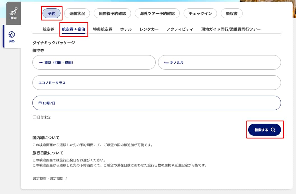This screenshot has width=296, height=194.
Task: Go to the ホテル tab
Action: (126, 29)
